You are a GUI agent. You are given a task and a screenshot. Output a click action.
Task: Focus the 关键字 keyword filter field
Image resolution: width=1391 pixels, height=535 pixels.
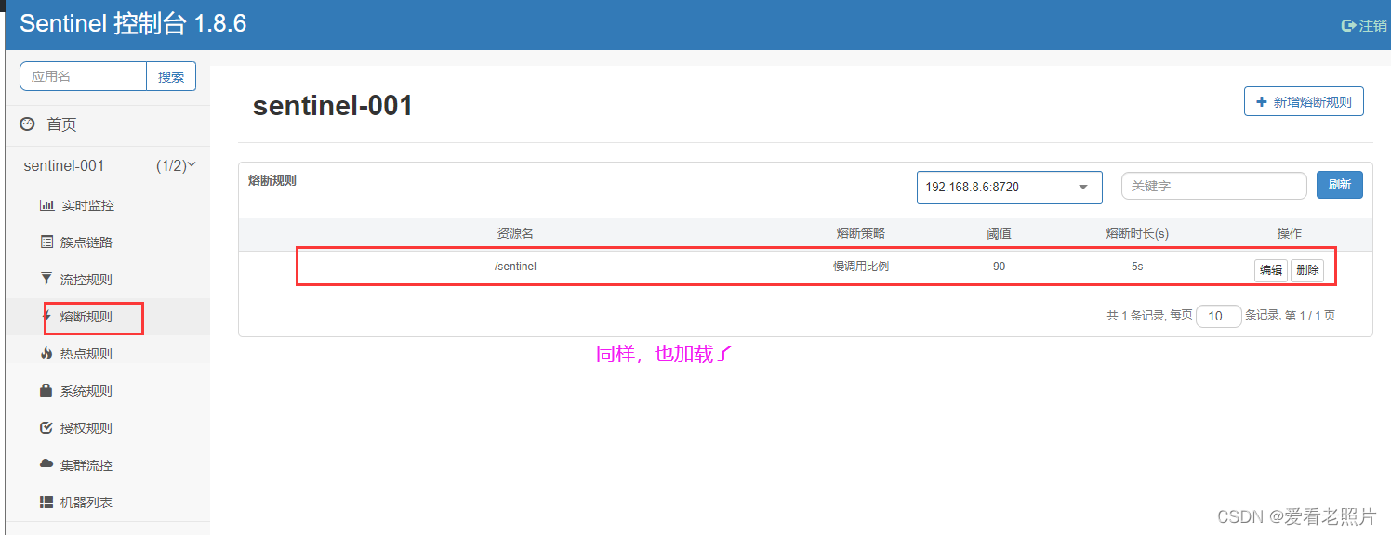pyautogui.click(x=1214, y=186)
